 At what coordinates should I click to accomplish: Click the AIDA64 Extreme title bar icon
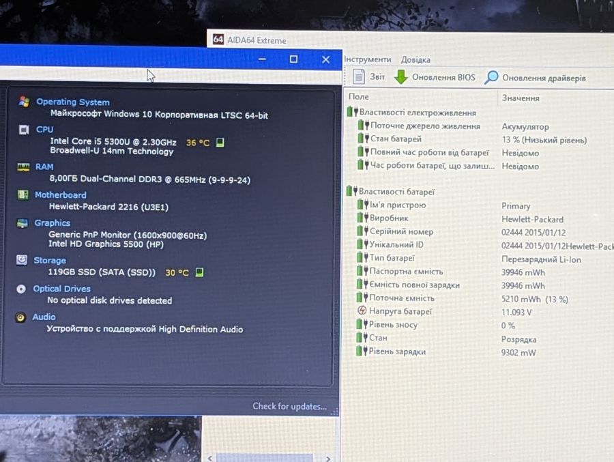(218, 39)
